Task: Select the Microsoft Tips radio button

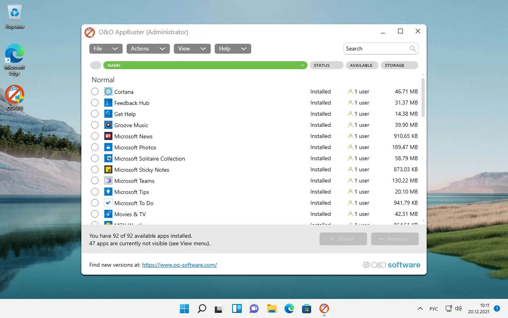Action: [95, 192]
